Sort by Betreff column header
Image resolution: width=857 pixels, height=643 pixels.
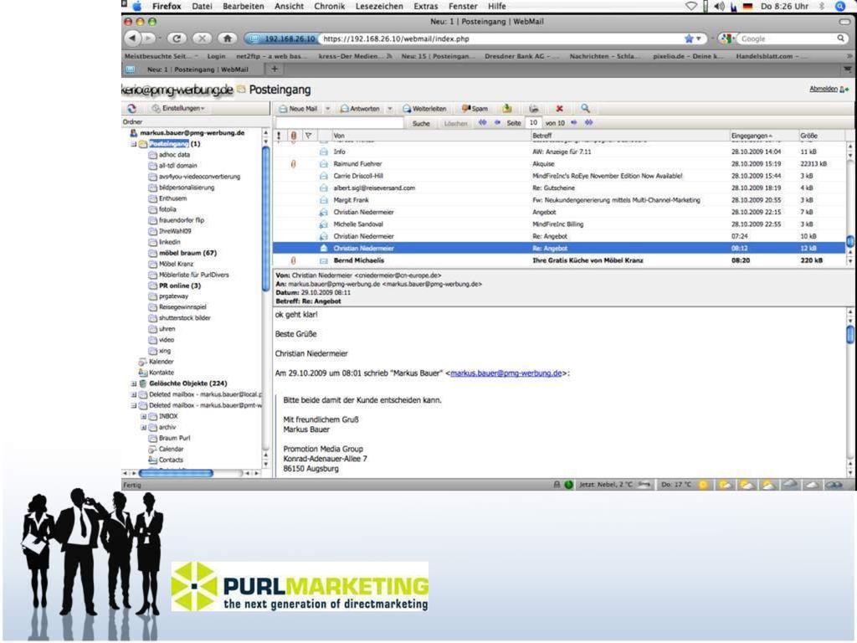[629, 135]
